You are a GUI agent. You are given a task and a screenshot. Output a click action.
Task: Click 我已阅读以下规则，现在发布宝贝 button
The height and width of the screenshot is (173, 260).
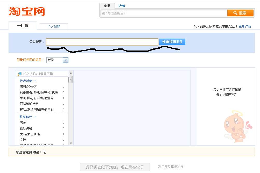[115, 167]
